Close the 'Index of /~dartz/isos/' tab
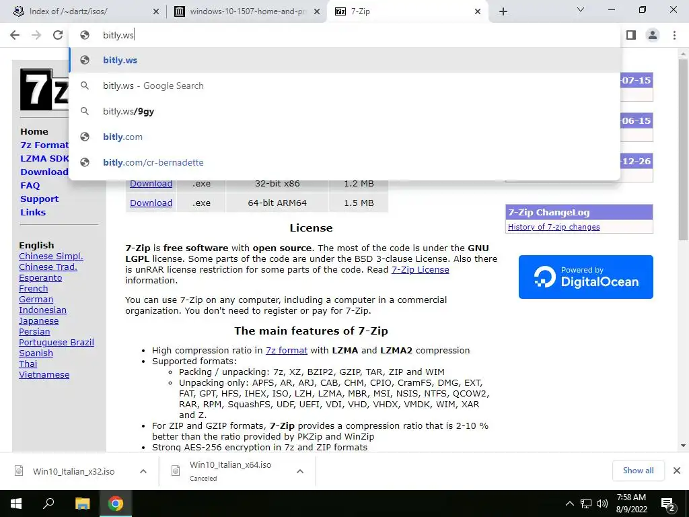 point(156,12)
